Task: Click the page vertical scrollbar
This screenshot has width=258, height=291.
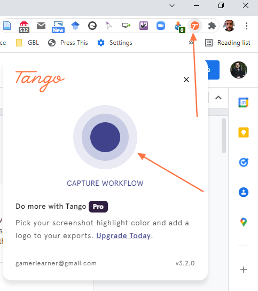Action: point(224,136)
